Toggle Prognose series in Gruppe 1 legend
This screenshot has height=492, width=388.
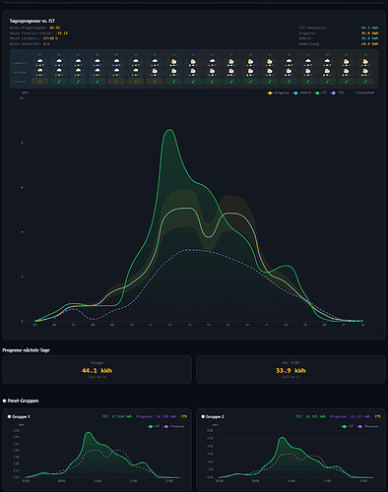(173, 426)
